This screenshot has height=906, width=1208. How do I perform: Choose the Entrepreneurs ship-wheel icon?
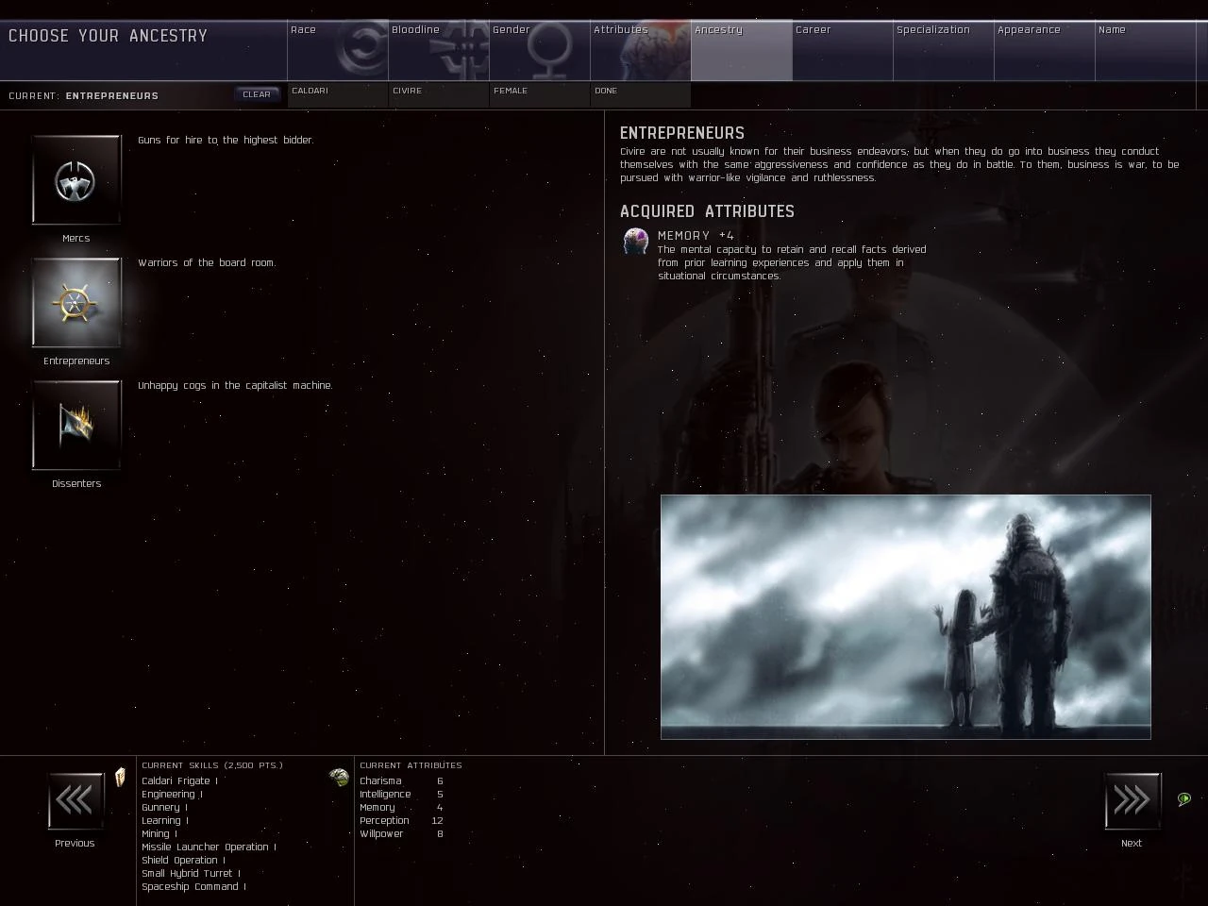76,302
